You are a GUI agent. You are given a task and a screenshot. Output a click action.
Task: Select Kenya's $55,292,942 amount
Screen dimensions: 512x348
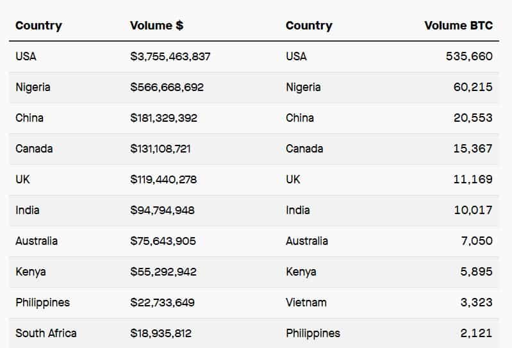pyautogui.click(x=163, y=272)
